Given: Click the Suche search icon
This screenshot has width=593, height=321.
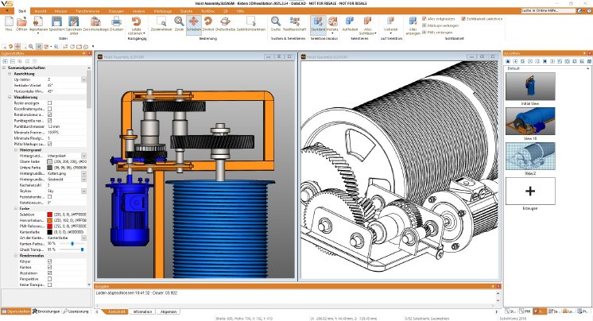Looking at the screenshot, I should 276,21.
